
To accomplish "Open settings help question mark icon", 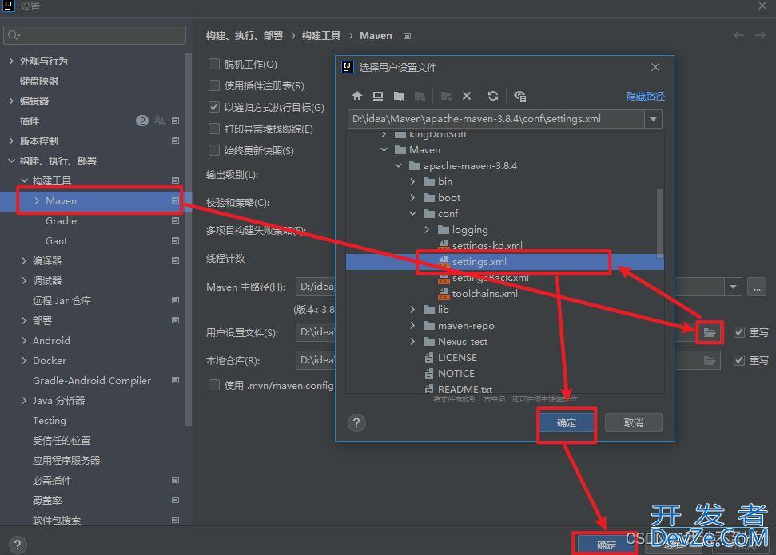I will coord(18,545).
